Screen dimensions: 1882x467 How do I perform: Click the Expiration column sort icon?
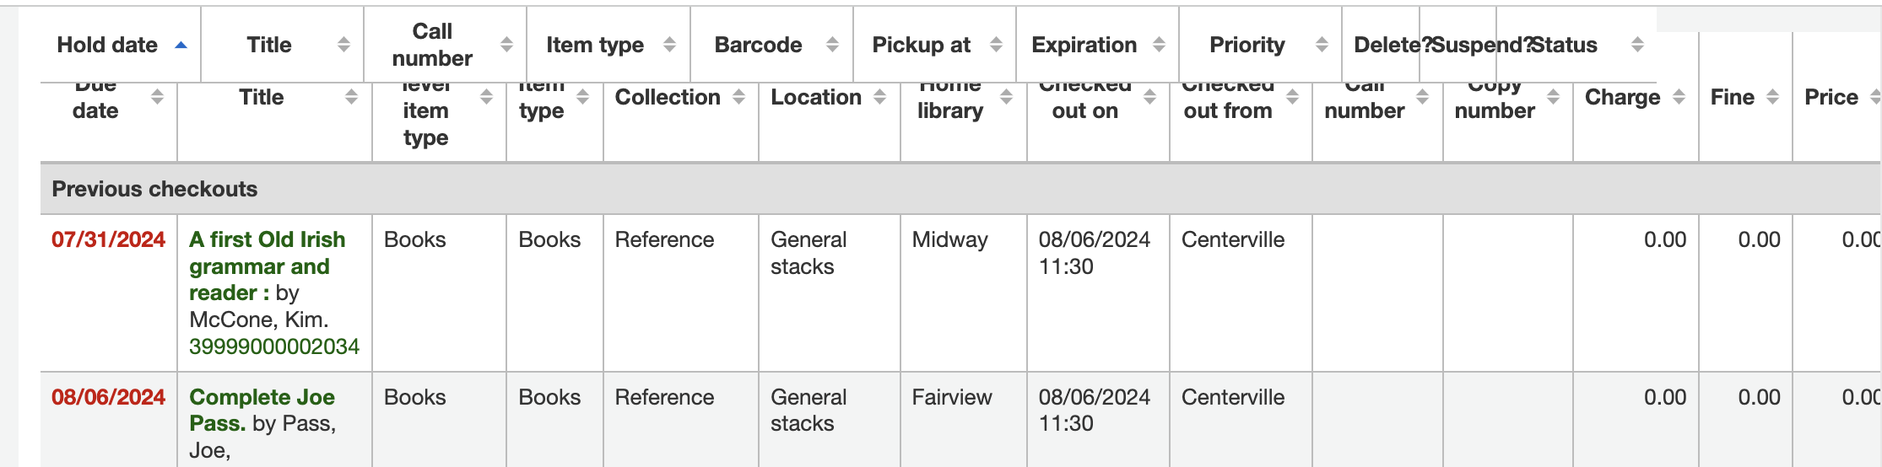click(x=1159, y=45)
